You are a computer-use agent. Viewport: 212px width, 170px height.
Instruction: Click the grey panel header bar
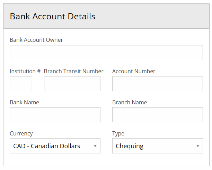coord(156,16)
